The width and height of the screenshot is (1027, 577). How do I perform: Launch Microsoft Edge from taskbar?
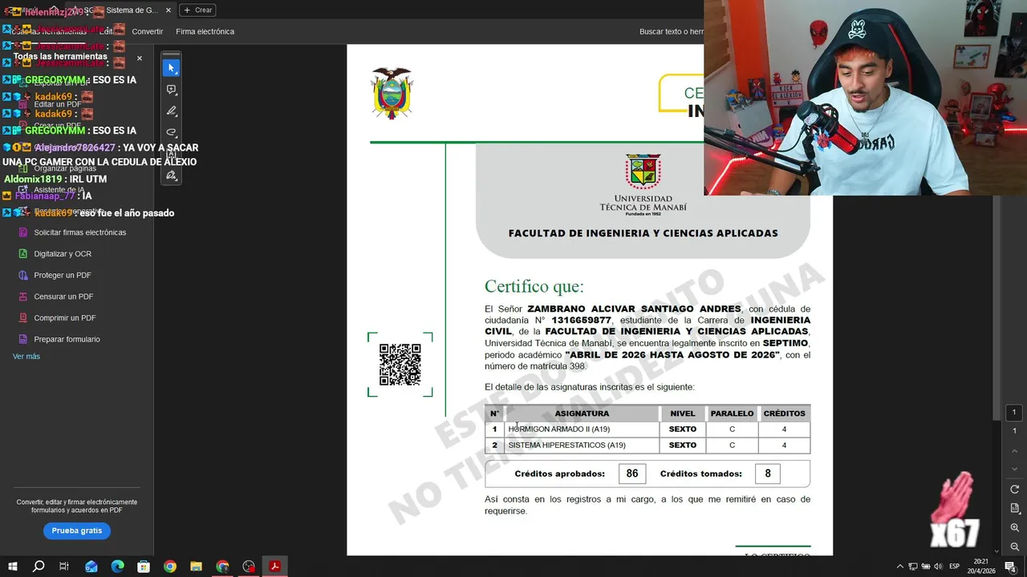(x=117, y=566)
